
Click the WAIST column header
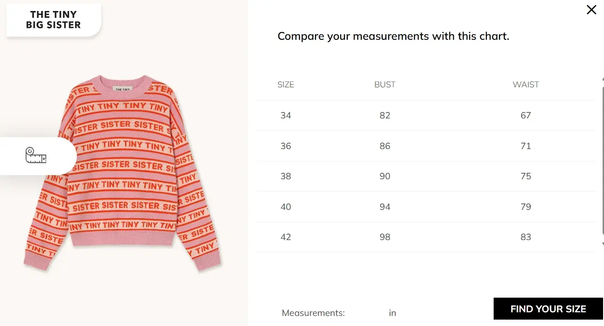click(x=526, y=85)
